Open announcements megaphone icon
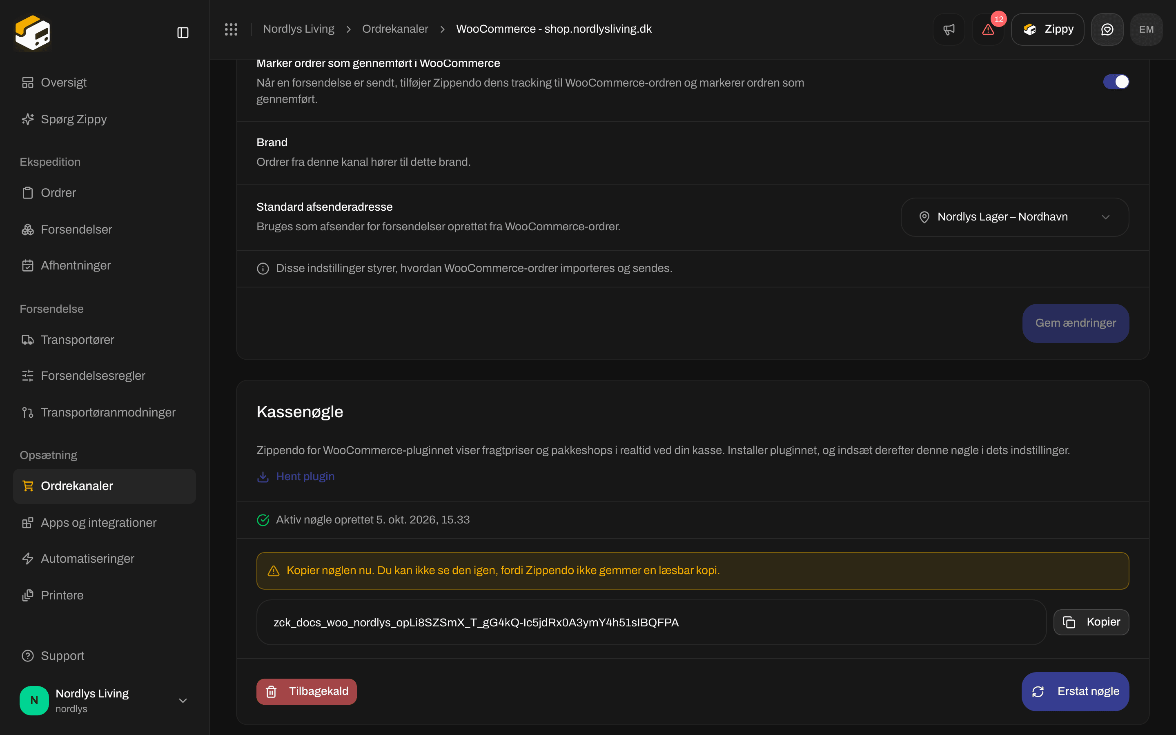 949,29
